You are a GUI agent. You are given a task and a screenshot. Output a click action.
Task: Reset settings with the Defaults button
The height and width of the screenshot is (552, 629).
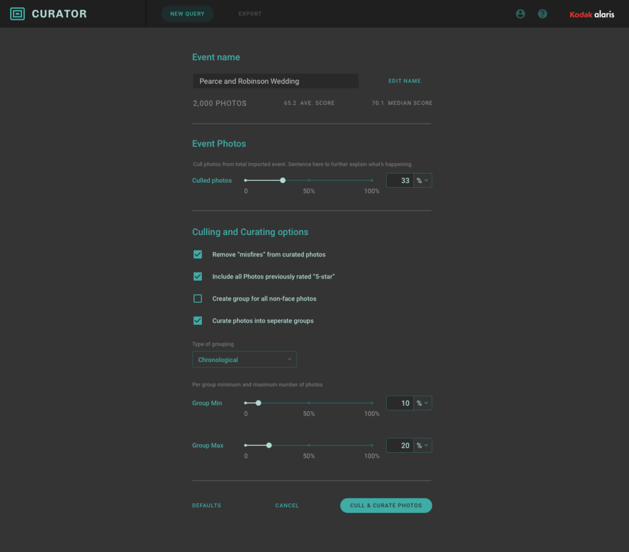click(x=206, y=506)
